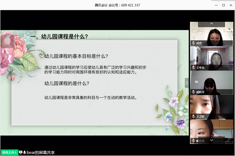Maximize the Tencent Meeting window
235x156 pixels.
pos(224,5)
